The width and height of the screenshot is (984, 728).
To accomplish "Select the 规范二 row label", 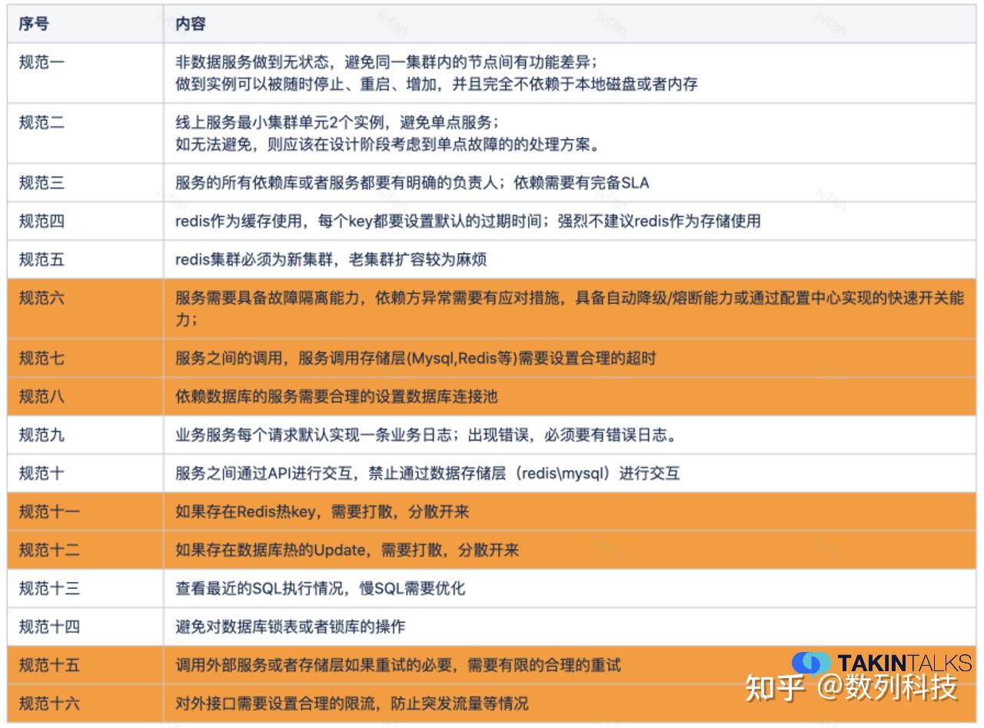I will (42, 123).
